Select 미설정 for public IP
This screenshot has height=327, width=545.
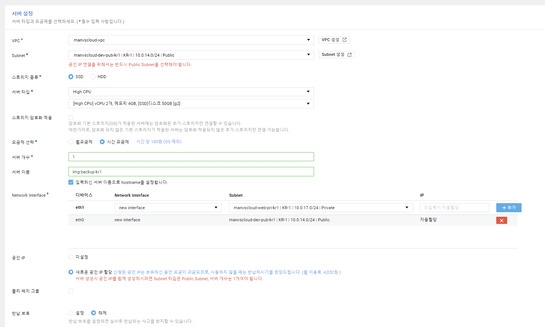71,257
